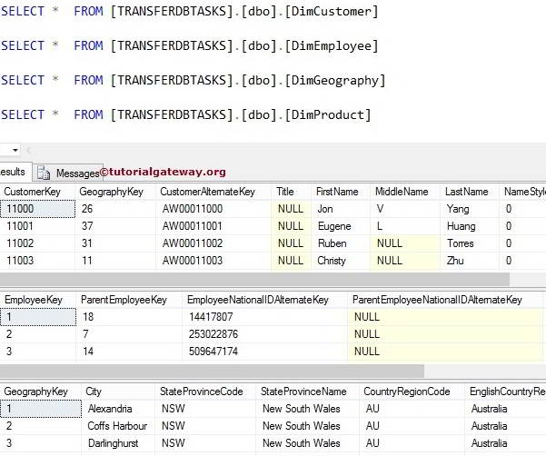546x456 pixels.
Task: Select the StateProvinceCode column header
Action: [x=205, y=392]
